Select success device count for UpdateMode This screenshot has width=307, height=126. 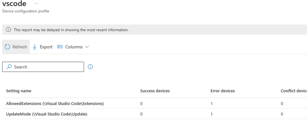coord(142,114)
